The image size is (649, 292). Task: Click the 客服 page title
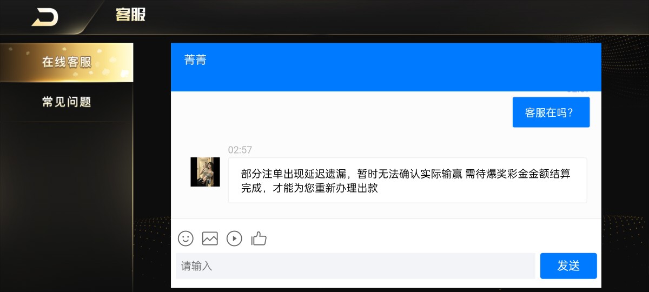(x=130, y=15)
